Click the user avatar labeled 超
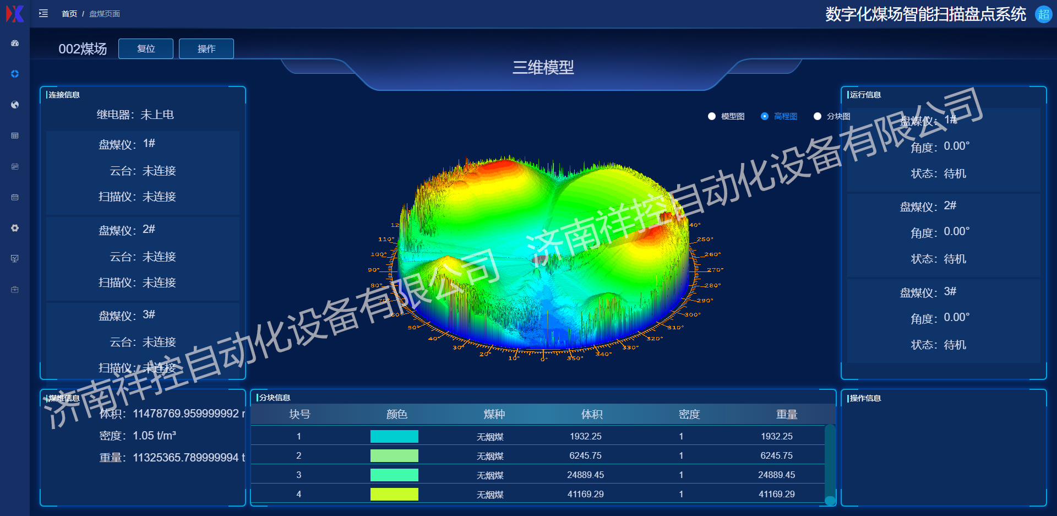 click(x=1043, y=14)
